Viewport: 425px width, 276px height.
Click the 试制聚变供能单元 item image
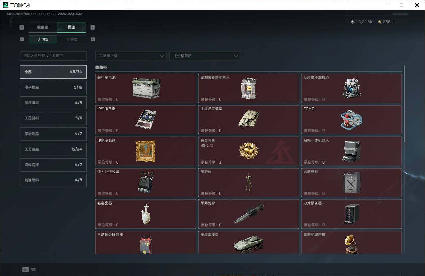pyautogui.click(x=249, y=88)
